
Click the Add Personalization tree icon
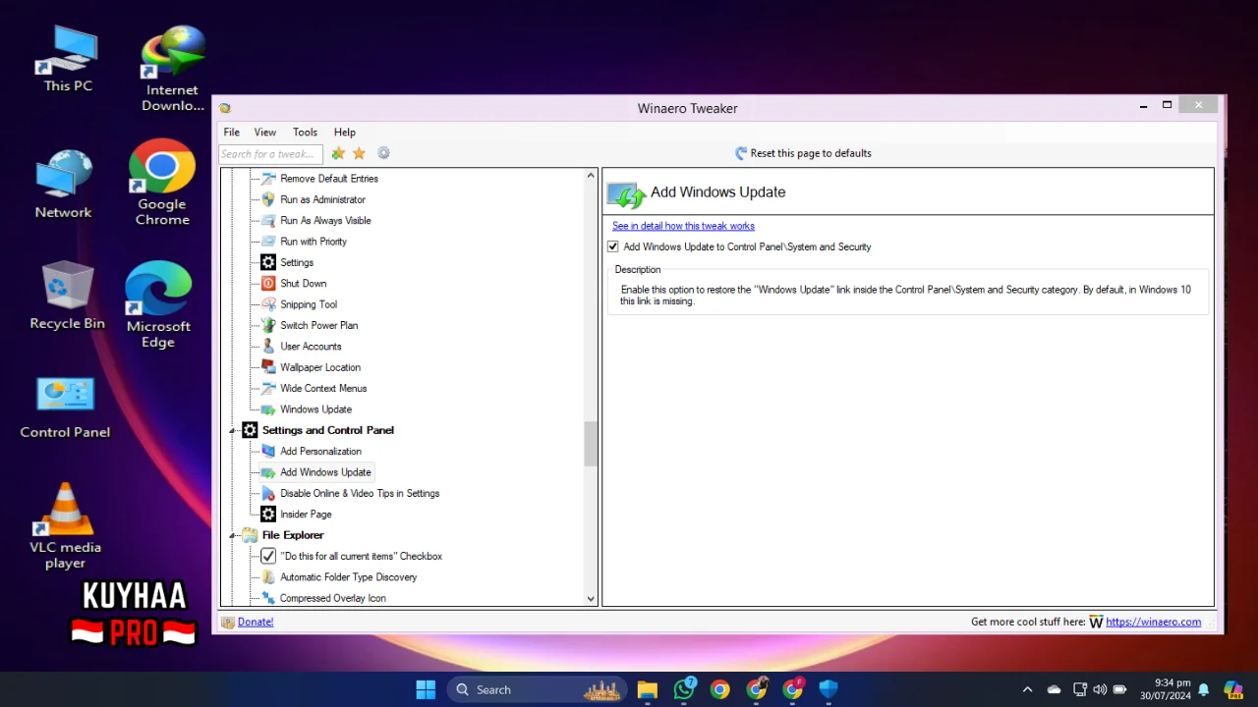[x=268, y=452]
